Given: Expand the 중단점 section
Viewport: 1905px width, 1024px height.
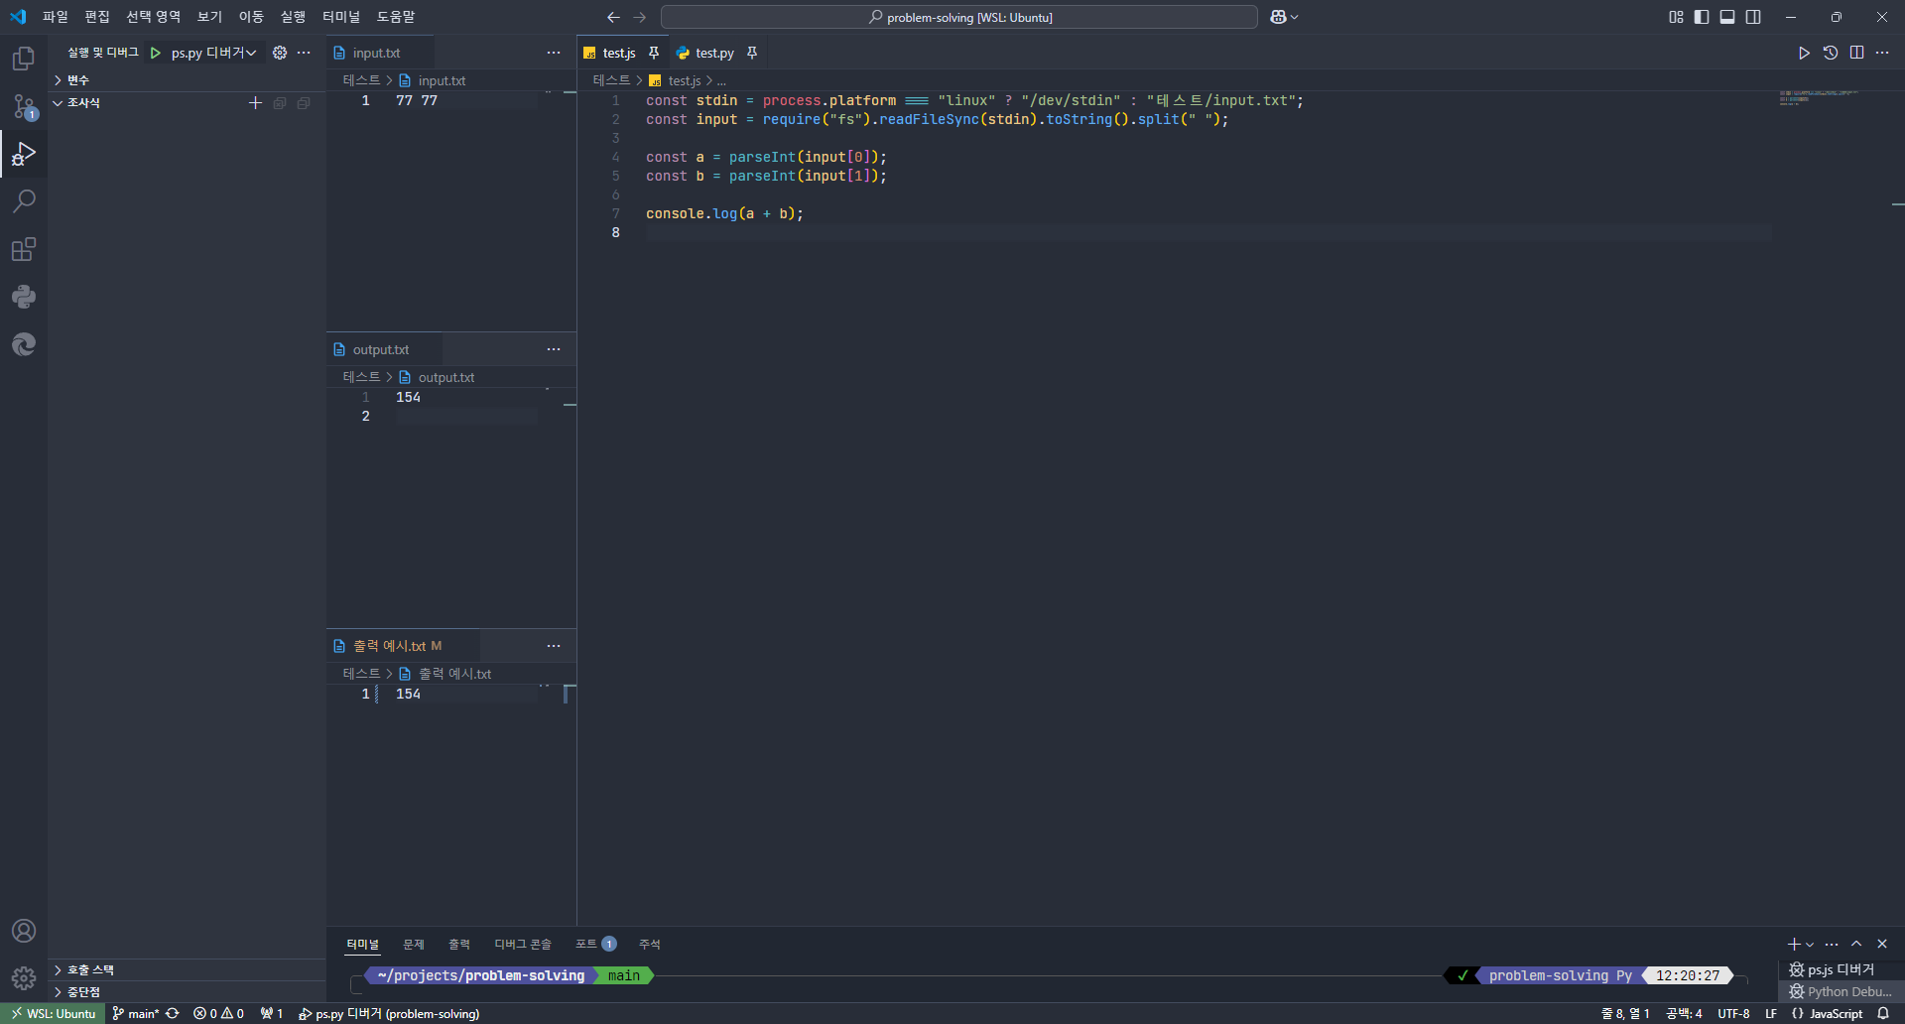Looking at the screenshot, I should tap(187, 991).
